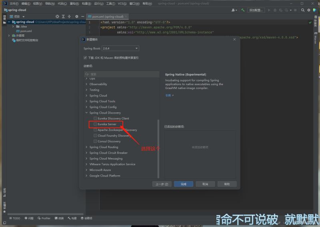The height and width of the screenshot is (227, 320).
Task: Click the dependency search input field
Action: (122, 74)
